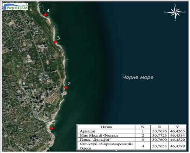Click the 'Назва' column header
The image size is (190, 153).
pyautogui.click(x=106, y=127)
